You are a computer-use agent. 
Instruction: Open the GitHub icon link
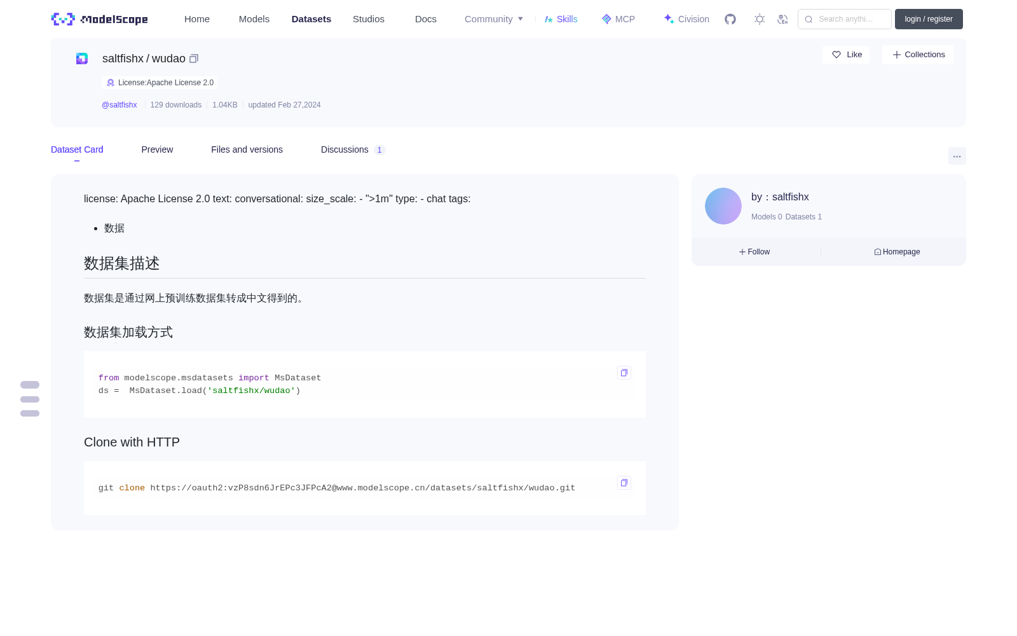click(x=730, y=19)
